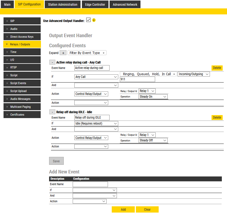Screen dimensions: 227x215
Task: Expand the Audio sidebar section
Action: tap(22, 29)
